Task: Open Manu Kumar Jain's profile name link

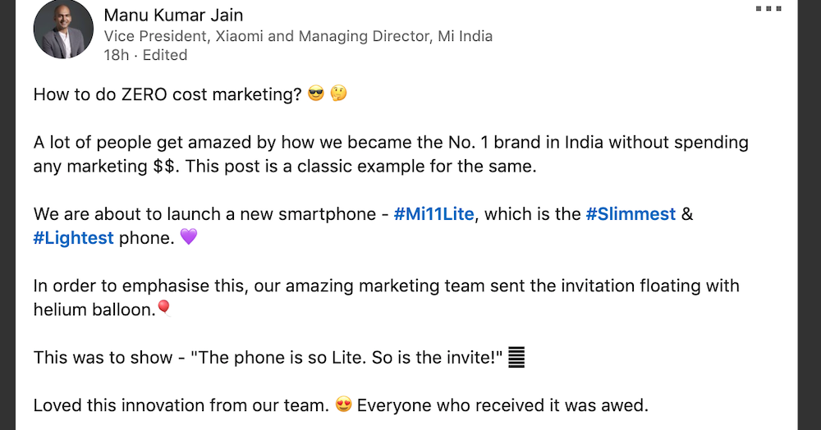Action: (x=173, y=15)
